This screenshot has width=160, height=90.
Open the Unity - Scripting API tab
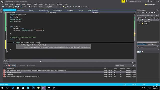(x=94, y=10)
